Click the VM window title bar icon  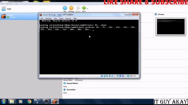coord(41,15)
